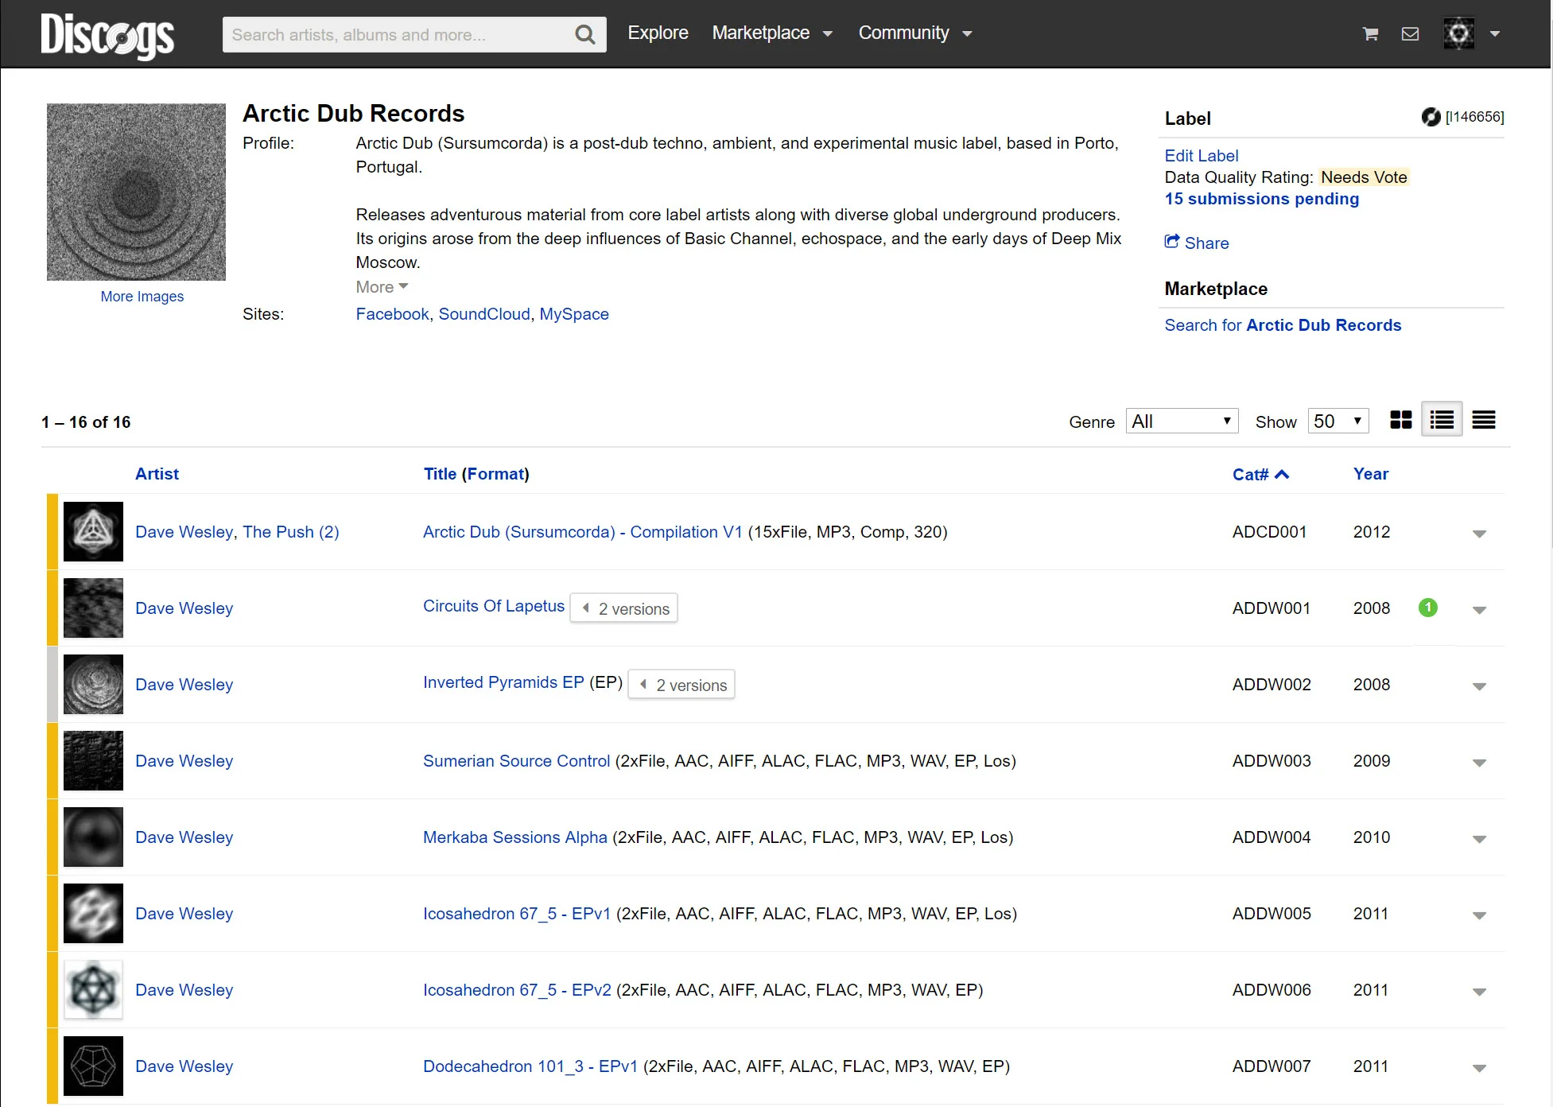Click the green 1 badge on Circuits Of Lapetus

pyautogui.click(x=1428, y=608)
